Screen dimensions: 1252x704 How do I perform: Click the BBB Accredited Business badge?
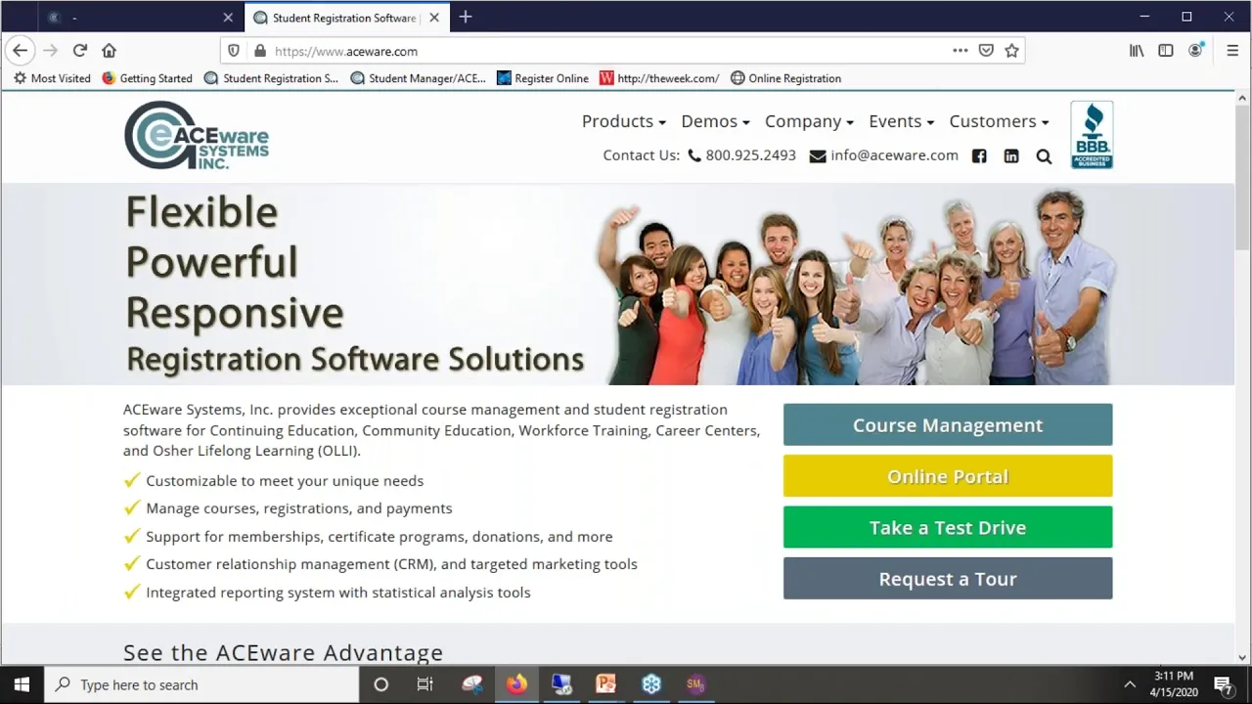pos(1092,135)
